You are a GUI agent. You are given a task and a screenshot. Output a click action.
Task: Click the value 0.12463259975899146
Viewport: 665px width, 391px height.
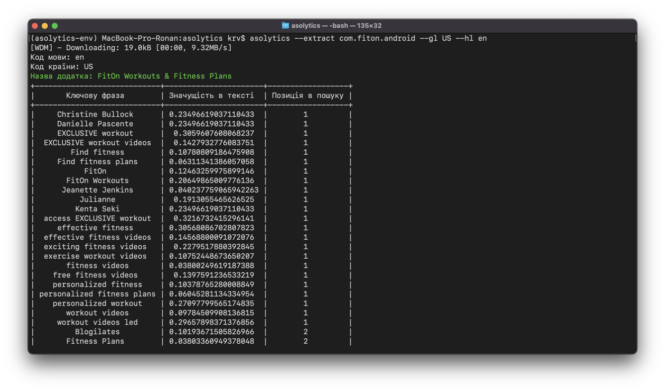pos(211,171)
